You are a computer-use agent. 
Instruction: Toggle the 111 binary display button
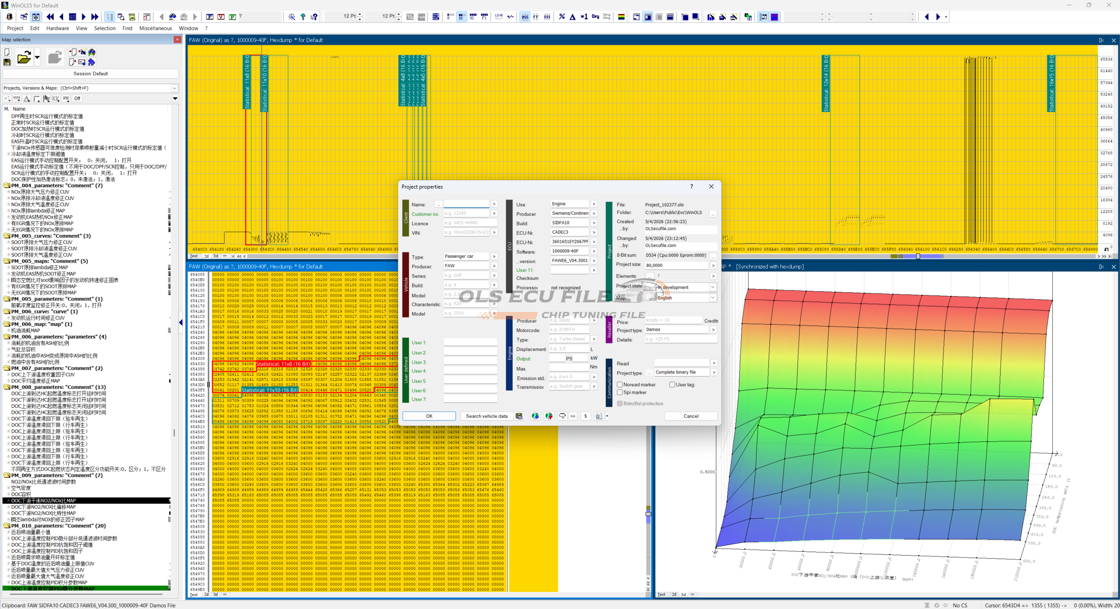click(547, 17)
